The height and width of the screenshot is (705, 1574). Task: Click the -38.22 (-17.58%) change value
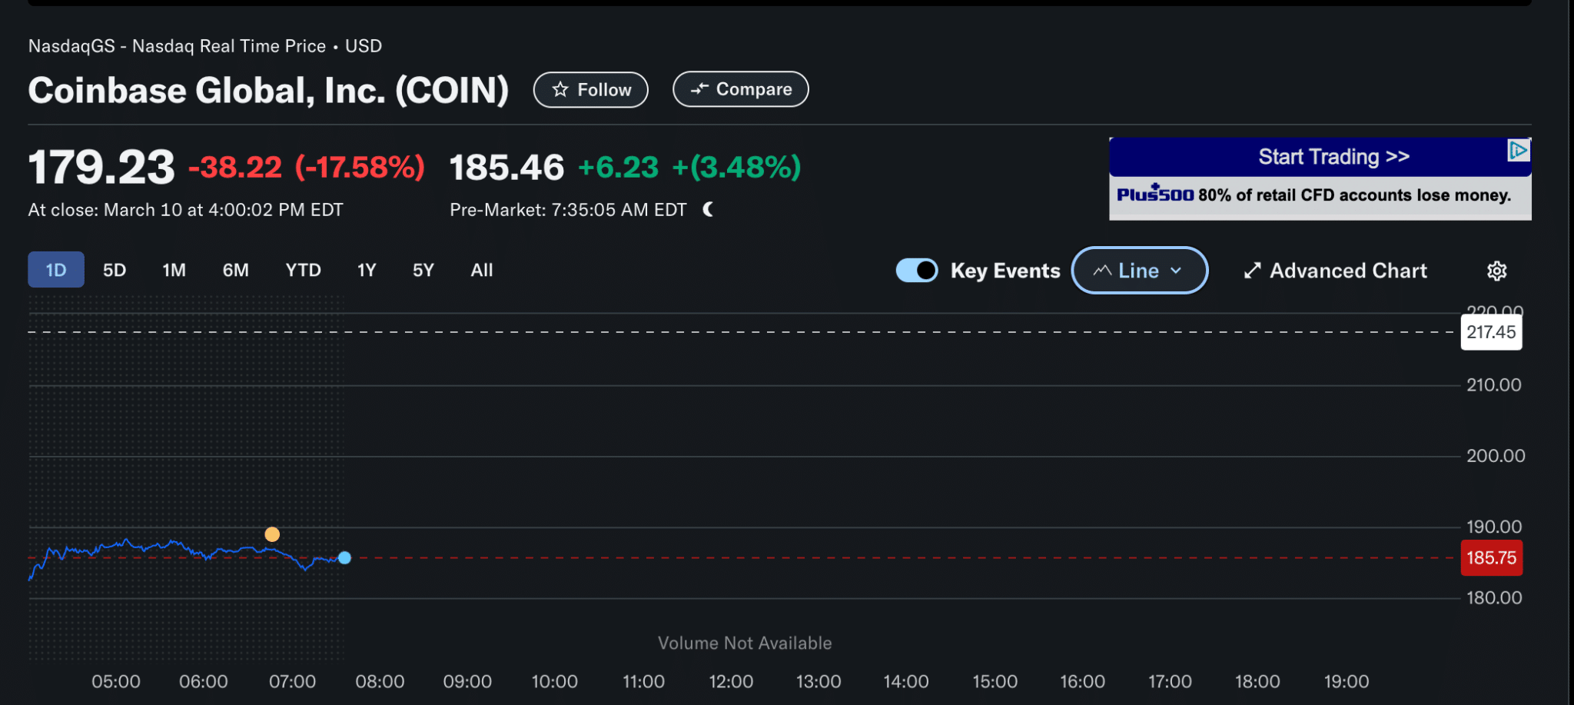[307, 167]
